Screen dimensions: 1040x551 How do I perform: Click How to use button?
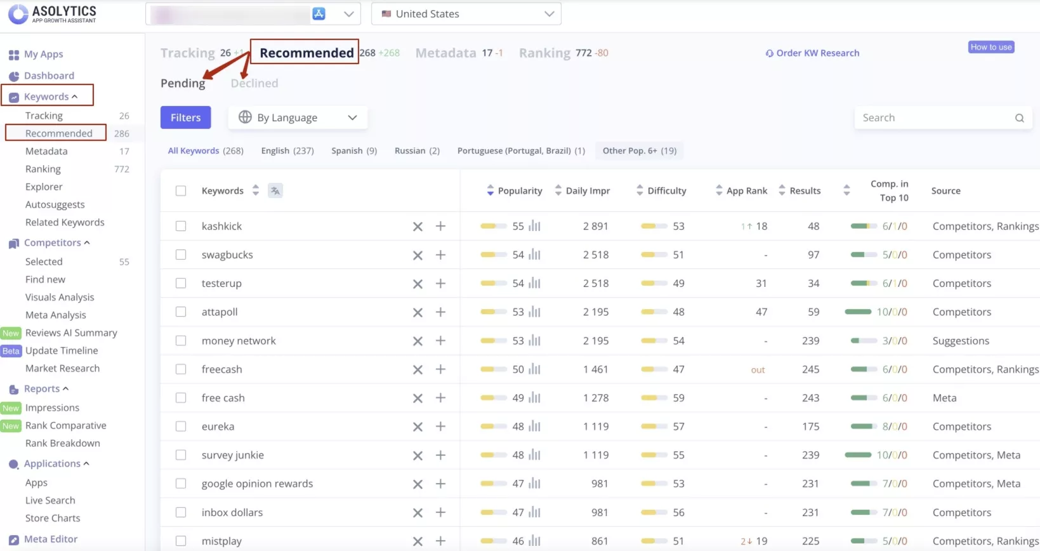click(991, 47)
